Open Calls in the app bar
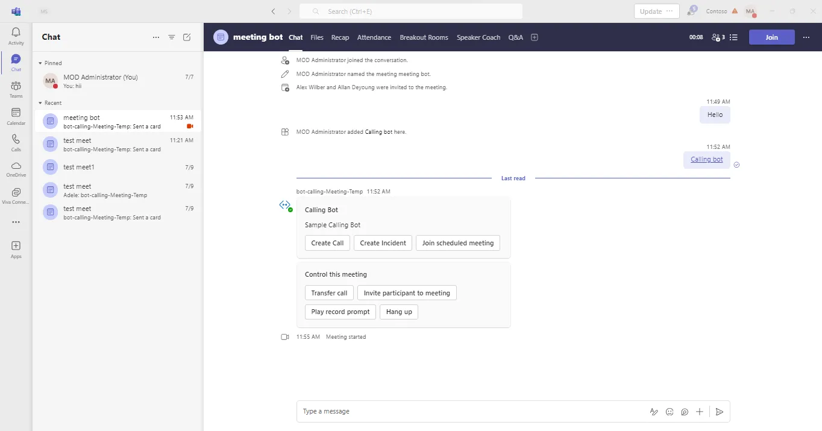The width and height of the screenshot is (822, 431). [16, 143]
